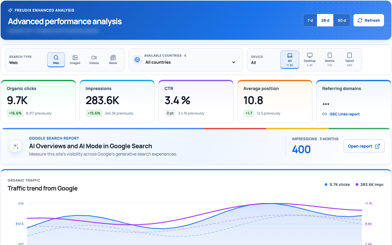Click the 414 axis label on the chart

(x=21, y=203)
